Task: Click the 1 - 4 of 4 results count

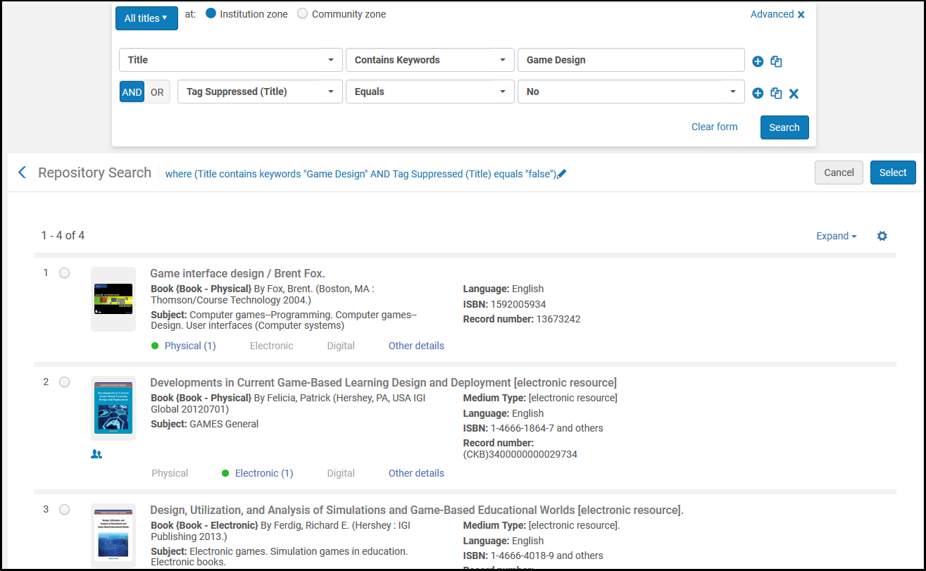Action: pos(63,235)
